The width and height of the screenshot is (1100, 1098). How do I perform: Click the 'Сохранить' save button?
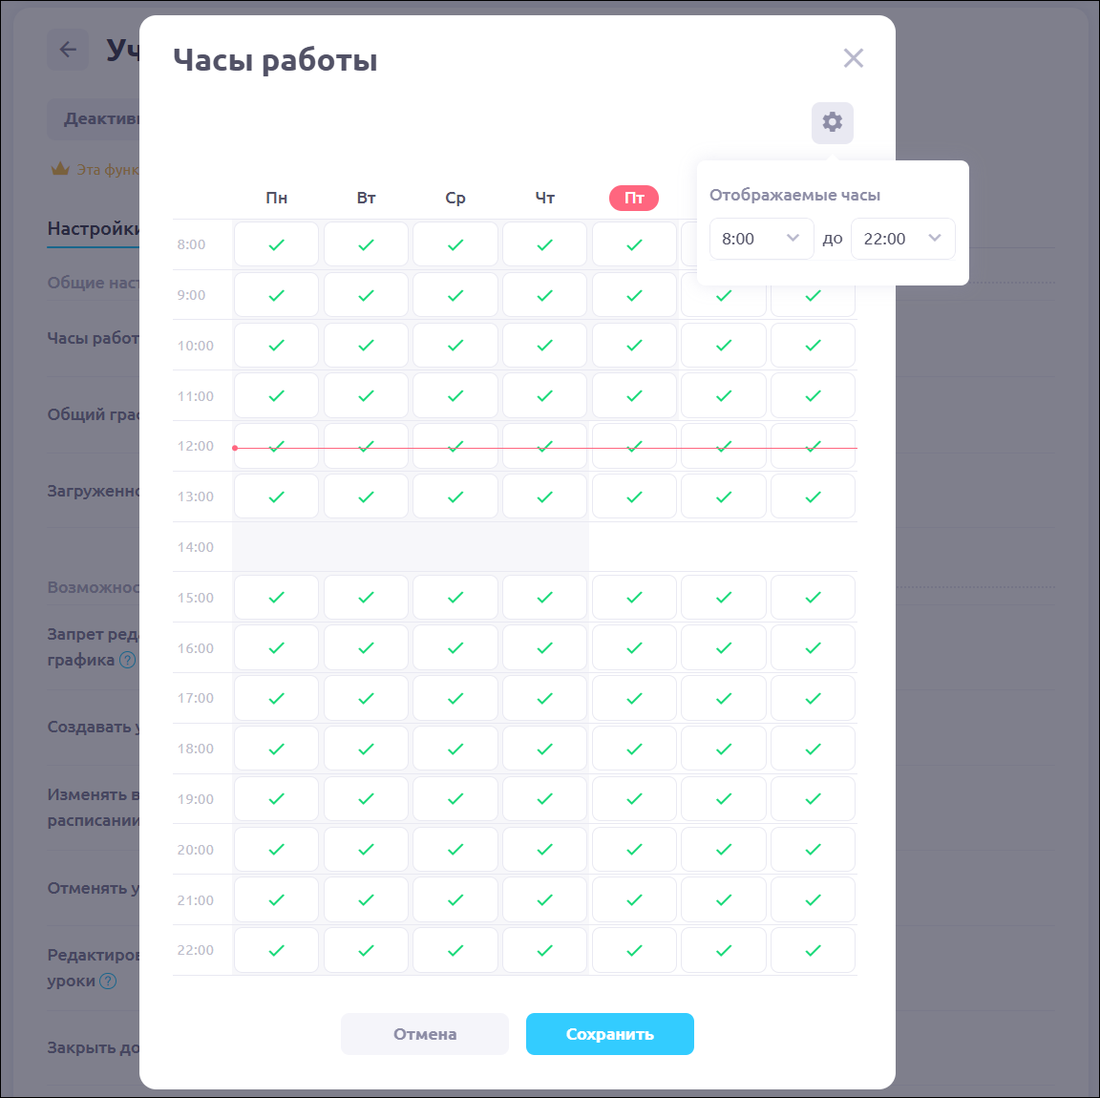[x=609, y=1034]
